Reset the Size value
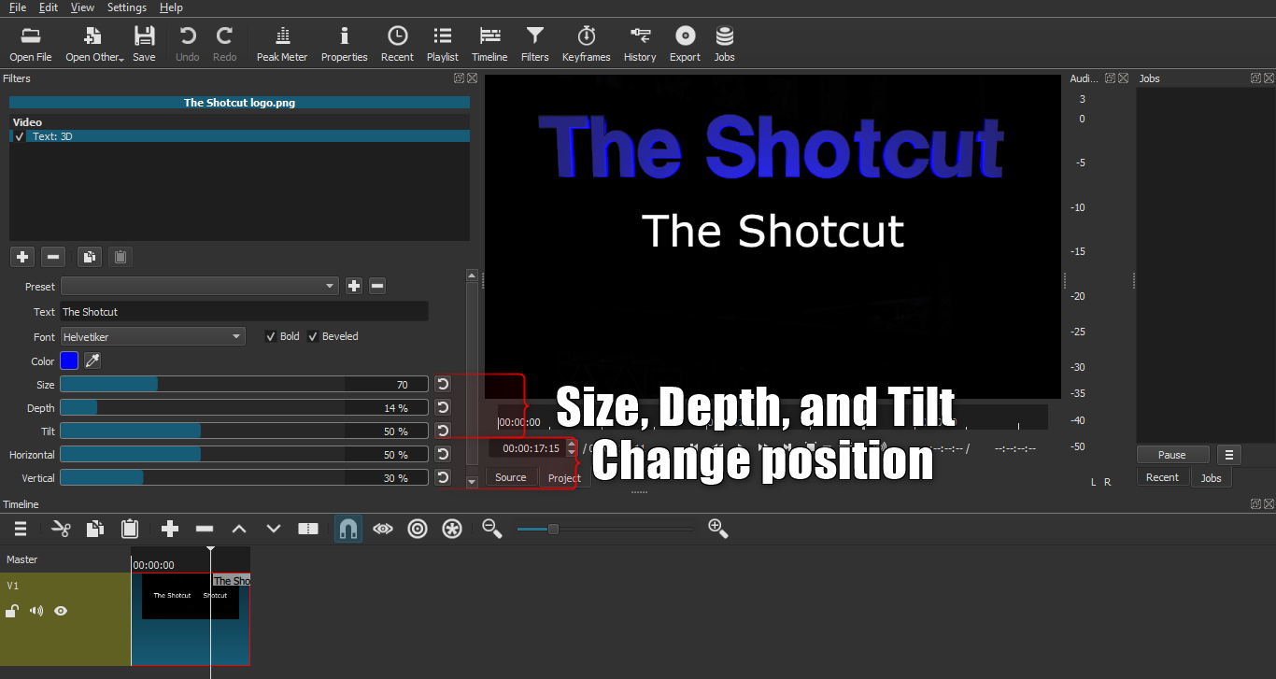Viewport: 1276px width, 679px height. pyautogui.click(x=443, y=384)
